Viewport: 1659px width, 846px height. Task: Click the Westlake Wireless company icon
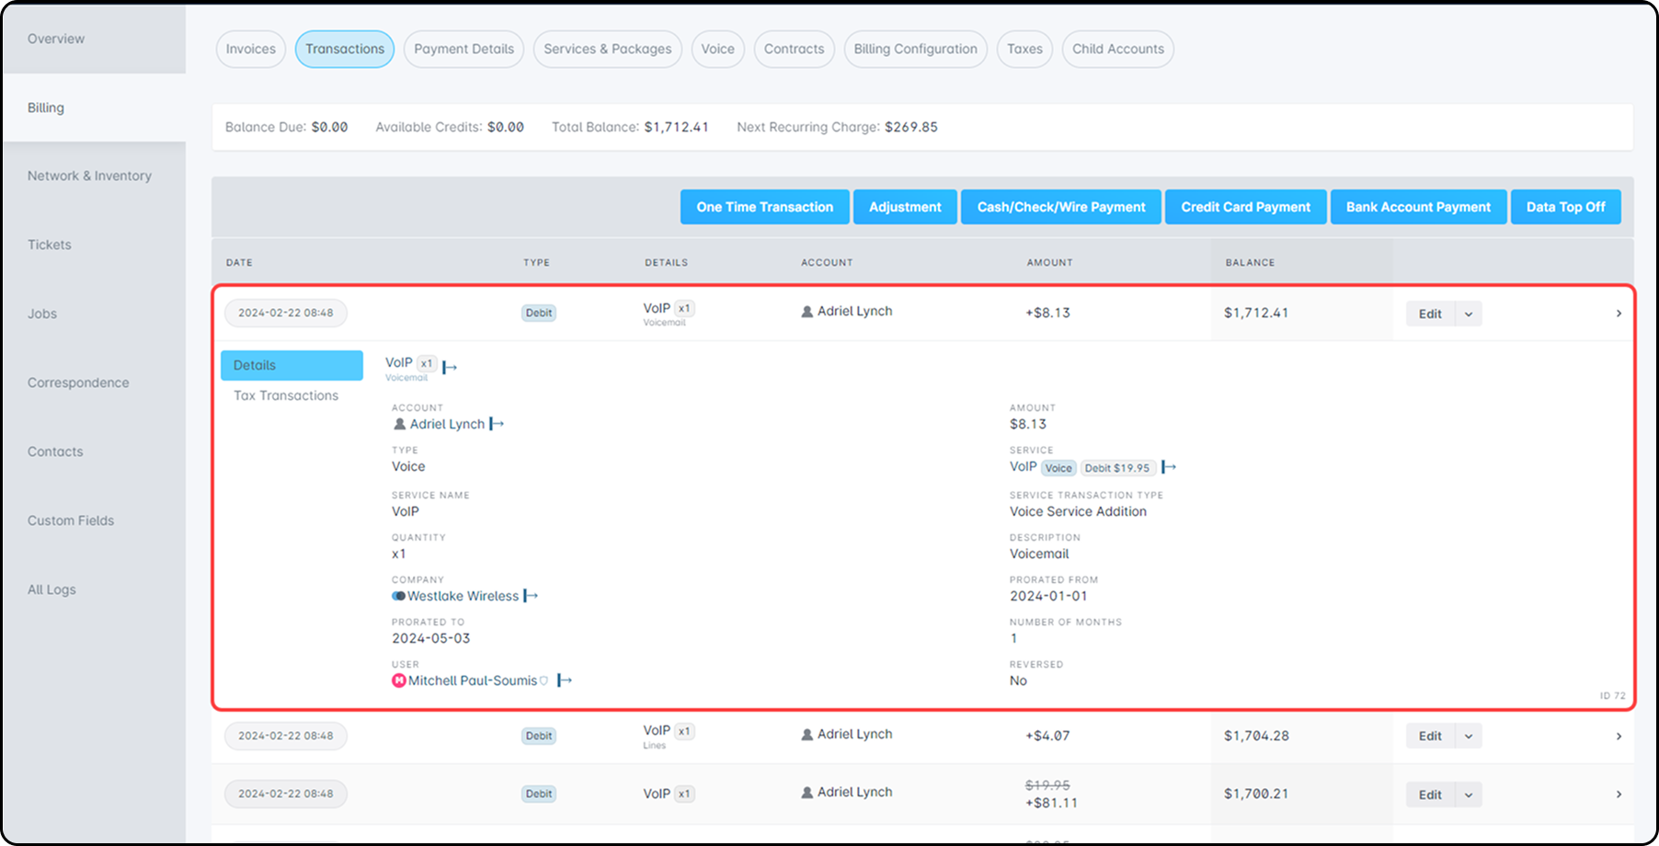399,596
